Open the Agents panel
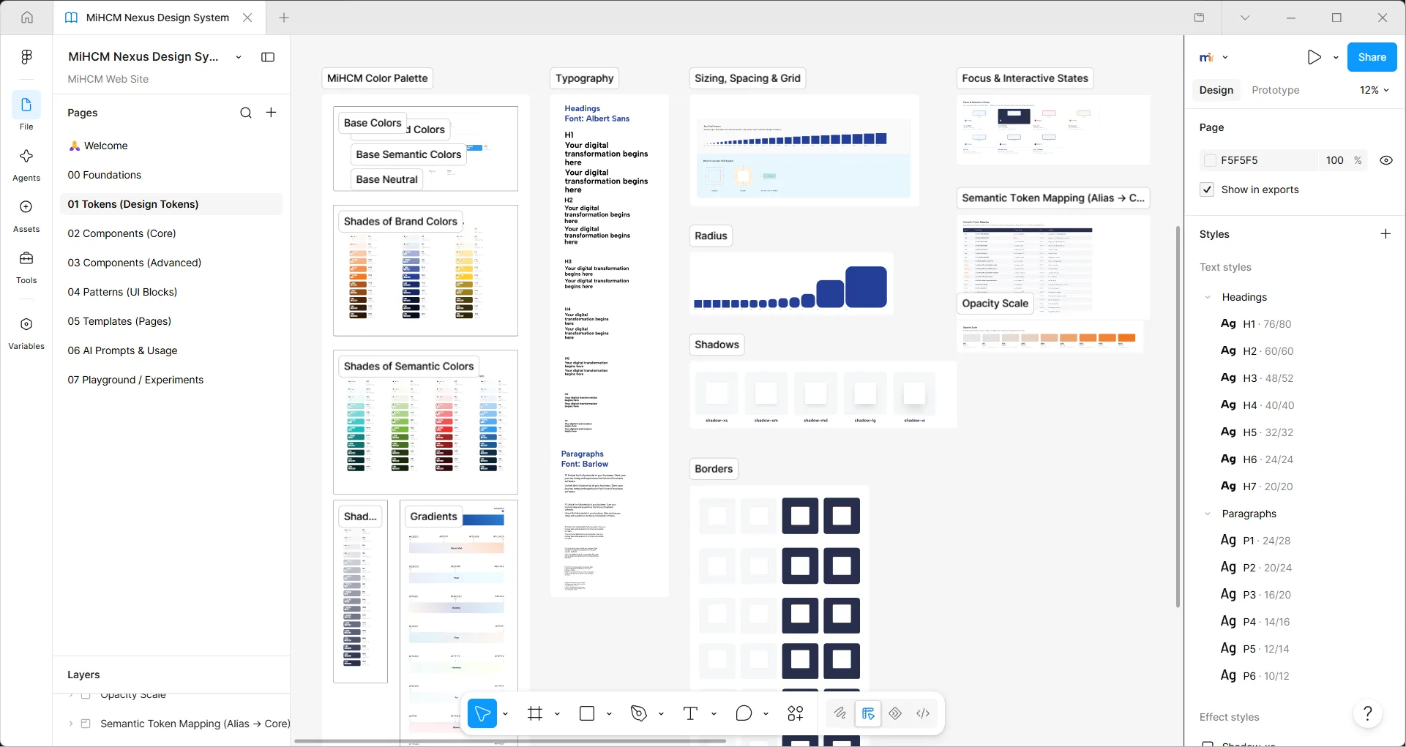The image size is (1406, 747). coord(26,164)
